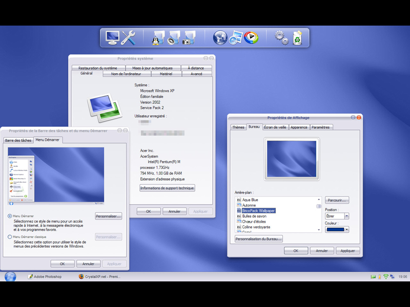Click the dark blue Couleur swatch
410x307 pixels.
pos(335,229)
